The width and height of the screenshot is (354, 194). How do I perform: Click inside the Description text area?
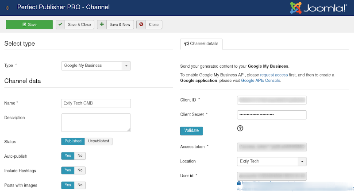point(96,123)
